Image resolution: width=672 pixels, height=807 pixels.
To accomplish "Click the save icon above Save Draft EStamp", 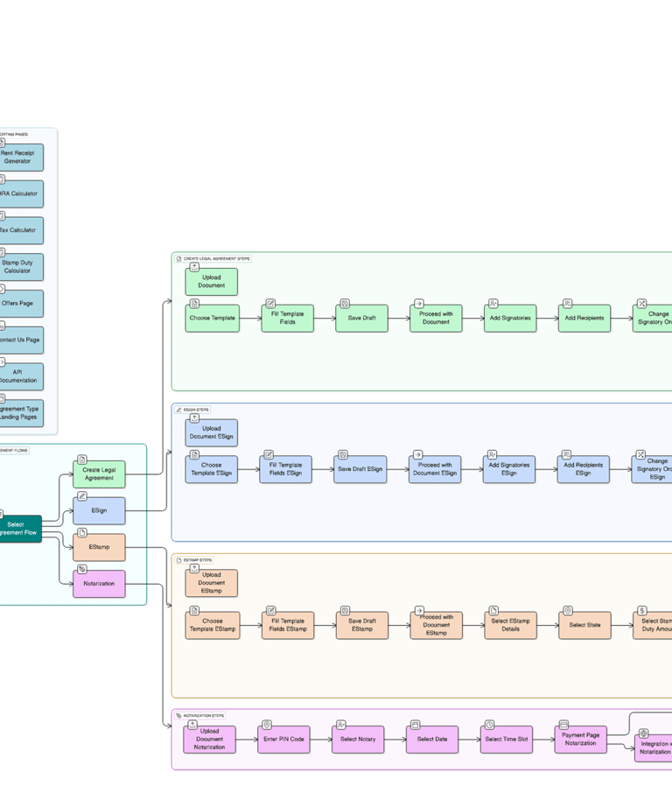I will pos(346,610).
